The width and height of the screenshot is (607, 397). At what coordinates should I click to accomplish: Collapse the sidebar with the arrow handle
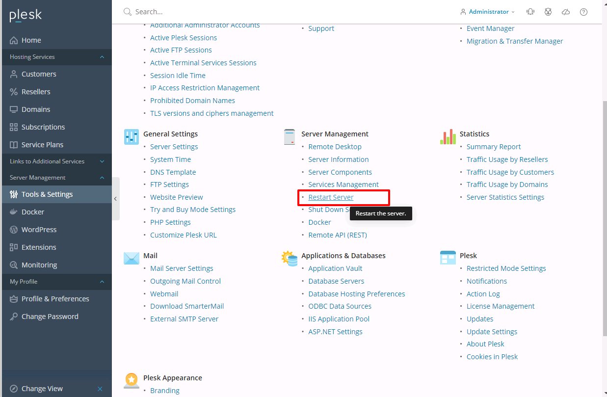pyautogui.click(x=115, y=199)
